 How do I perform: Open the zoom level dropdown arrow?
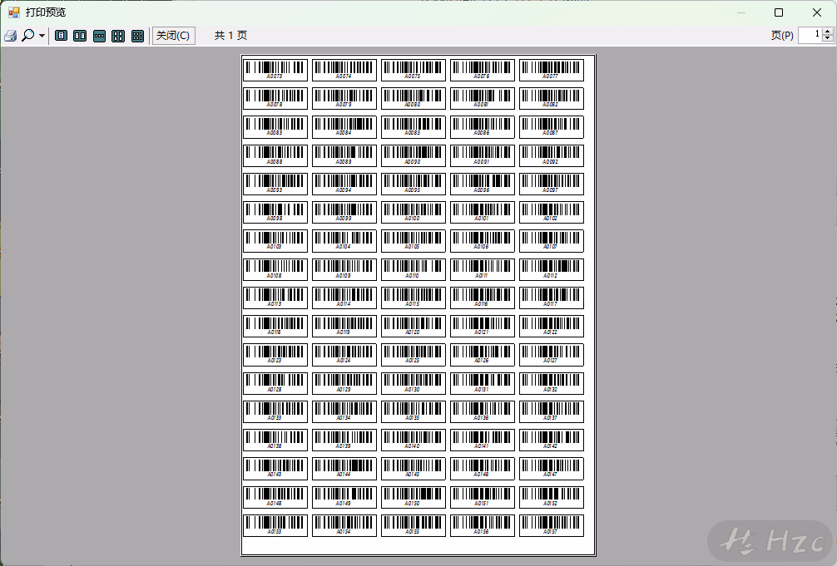42,36
